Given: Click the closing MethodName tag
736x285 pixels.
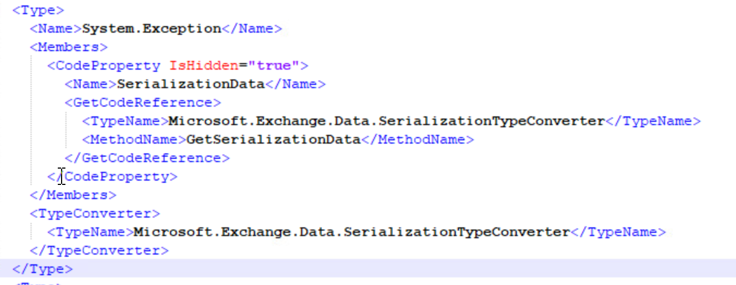Looking at the screenshot, I should [418, 140].
